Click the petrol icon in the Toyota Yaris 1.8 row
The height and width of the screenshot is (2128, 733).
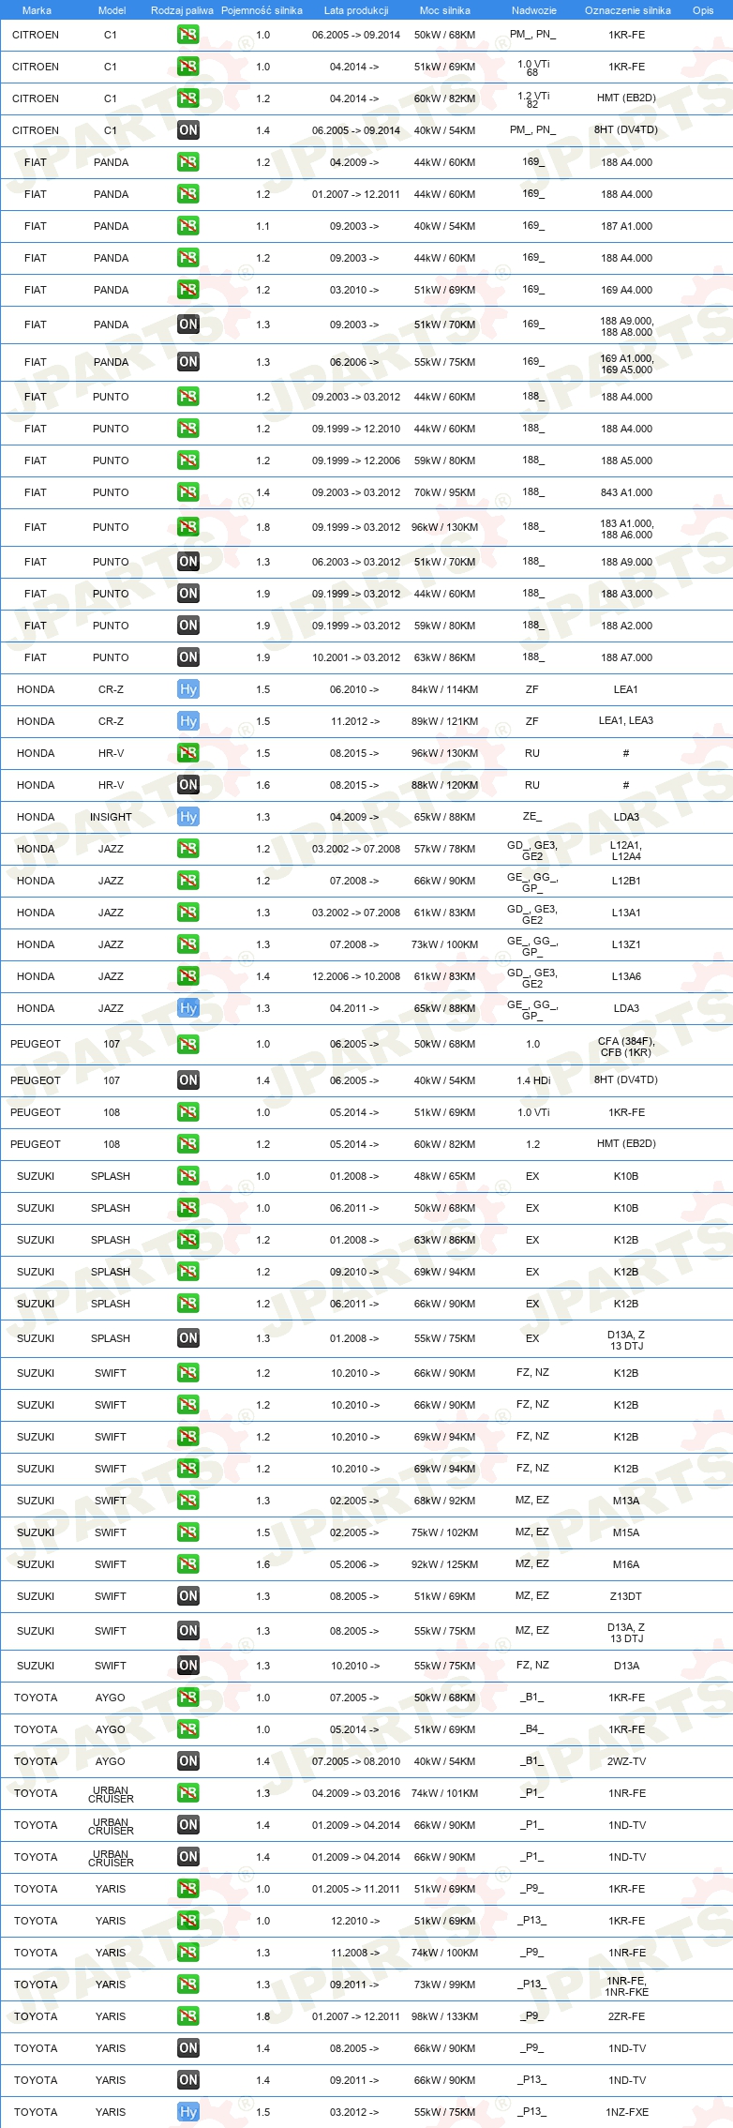pyautogui.click(x=188, y=2016)
